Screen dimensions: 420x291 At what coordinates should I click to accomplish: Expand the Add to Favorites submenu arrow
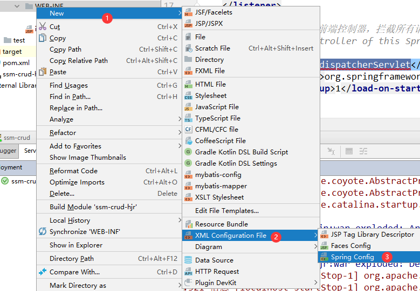pyautogui.click(x=180, y=146)
